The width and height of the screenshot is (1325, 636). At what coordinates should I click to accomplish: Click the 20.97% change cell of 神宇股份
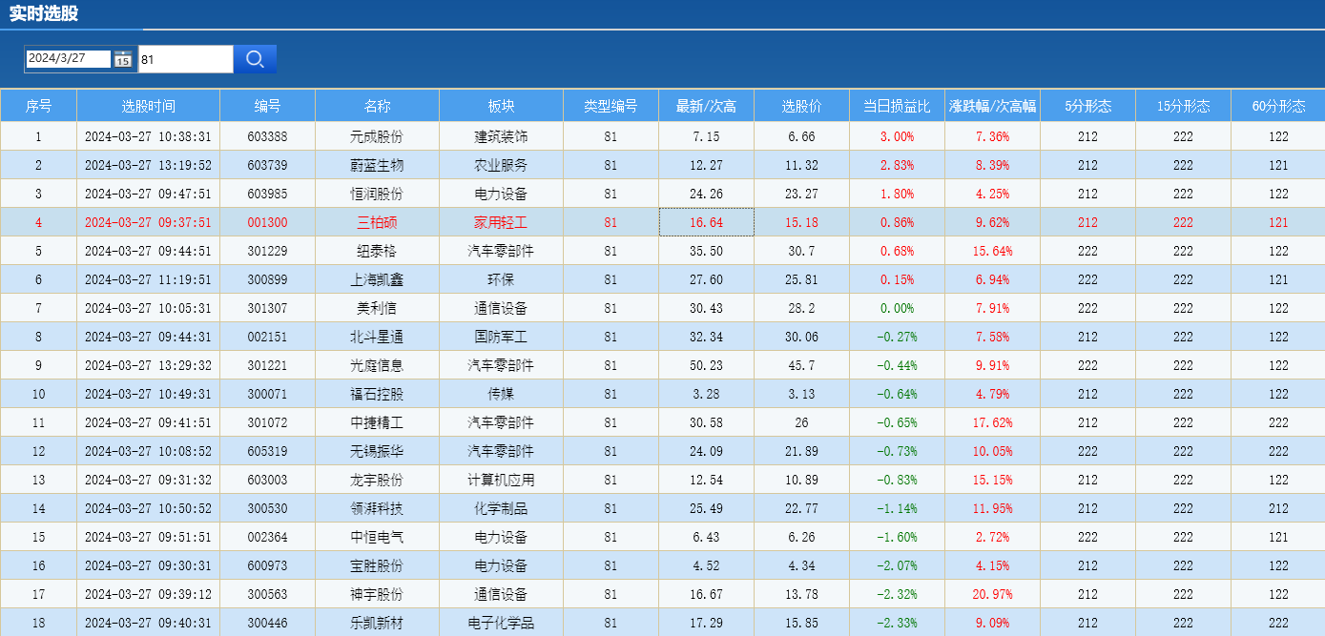(x=992, y=594)
